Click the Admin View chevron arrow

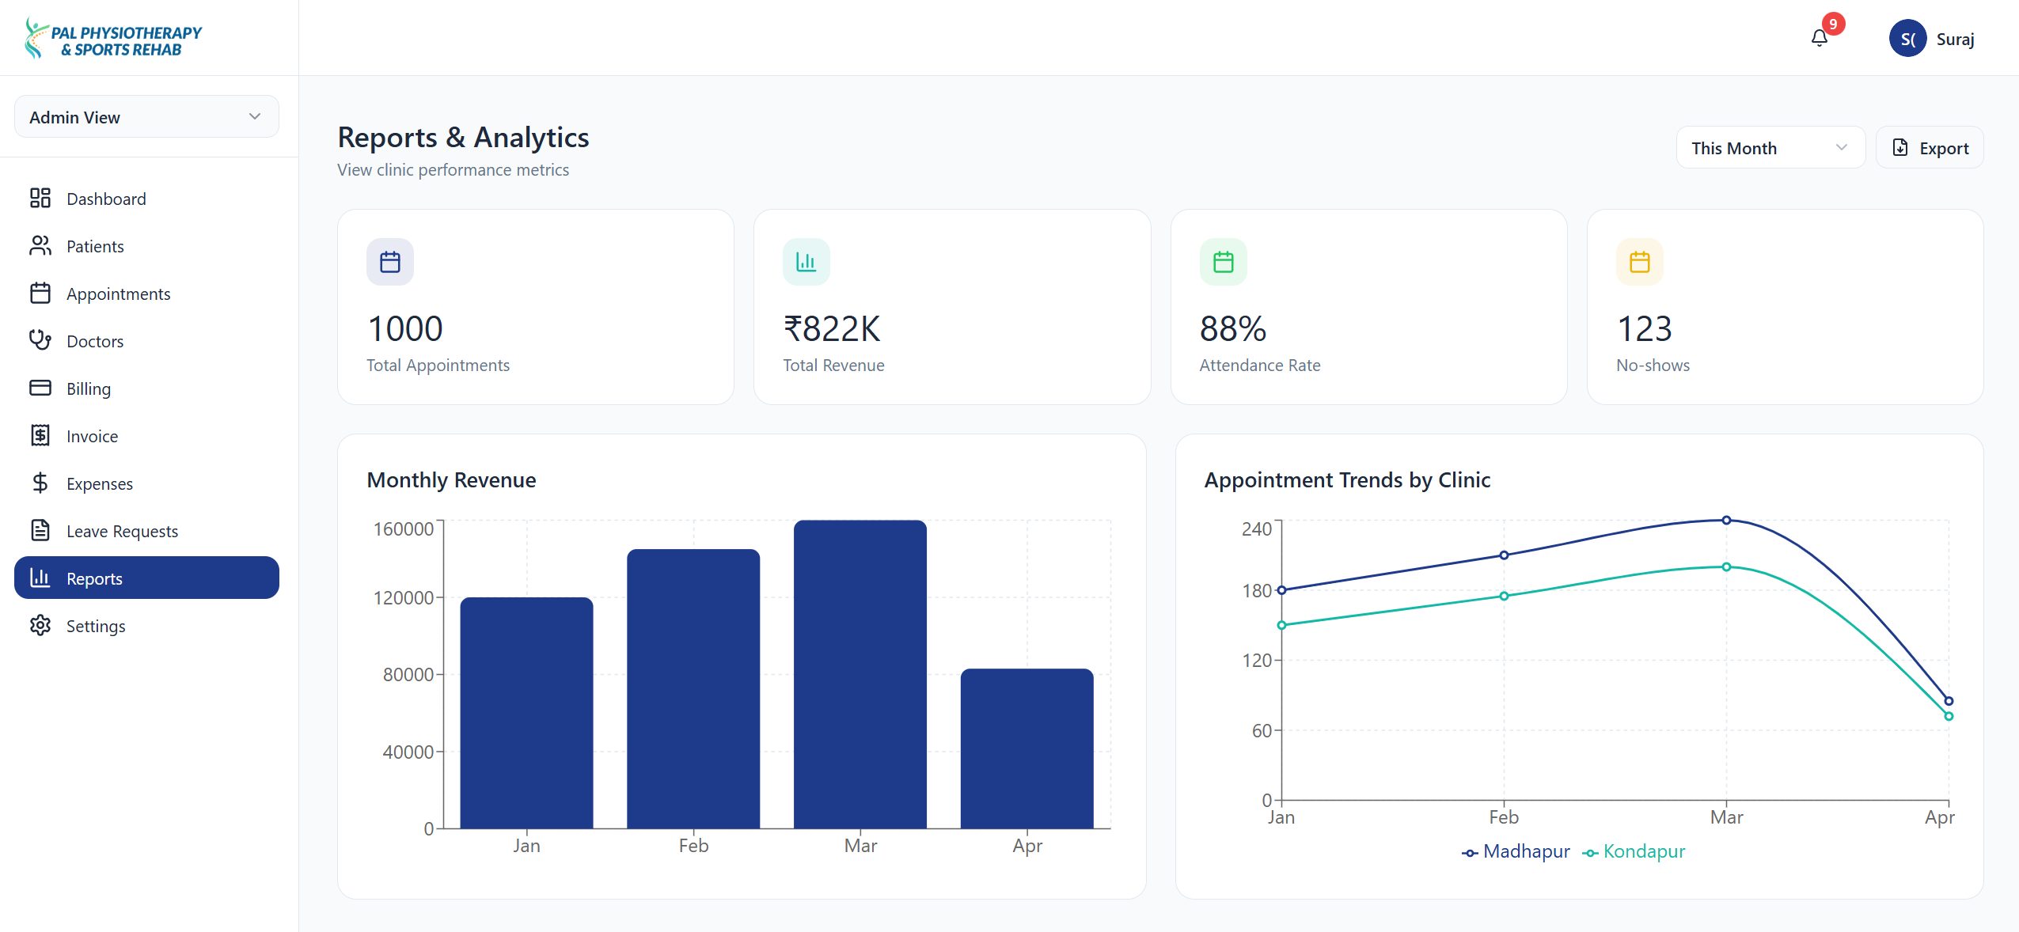(255, 116)
